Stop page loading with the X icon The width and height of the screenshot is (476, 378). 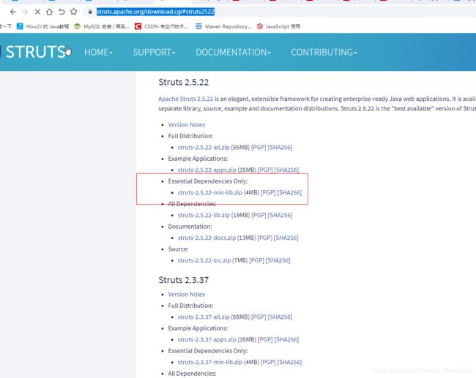coord(37,12)
